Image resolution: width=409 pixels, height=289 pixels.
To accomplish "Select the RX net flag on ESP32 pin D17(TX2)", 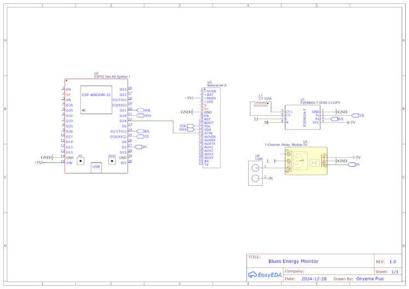I will 143,131.
